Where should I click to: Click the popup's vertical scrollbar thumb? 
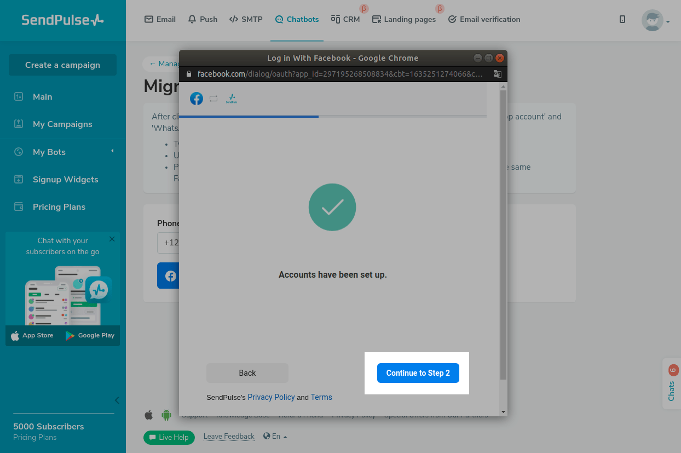coord(503,235)
